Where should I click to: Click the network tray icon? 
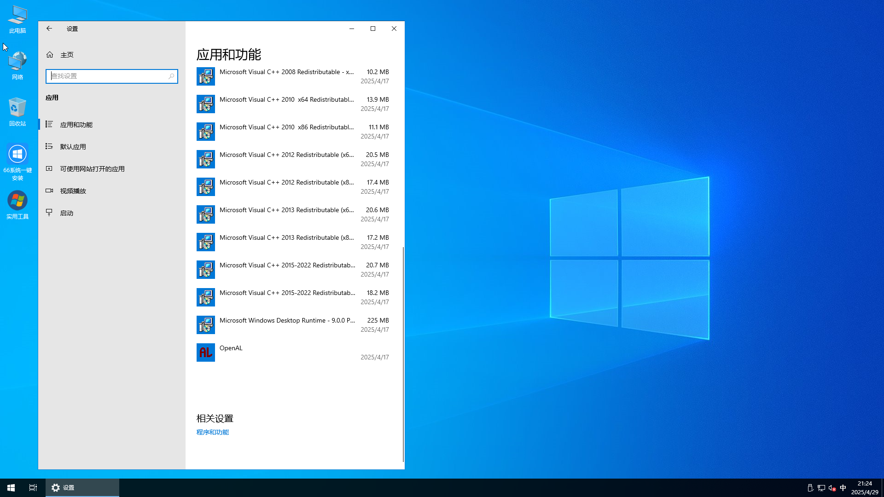821,488
